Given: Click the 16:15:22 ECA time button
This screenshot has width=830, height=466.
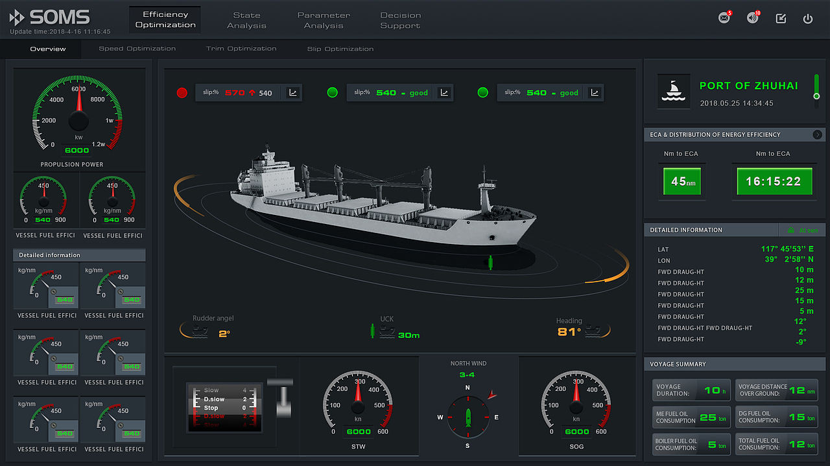Looking at the screenshot, I should pyautogui.click(x=774, y=181).
